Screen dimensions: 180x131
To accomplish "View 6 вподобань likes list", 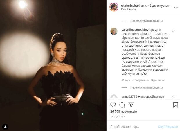I will 141,80.
